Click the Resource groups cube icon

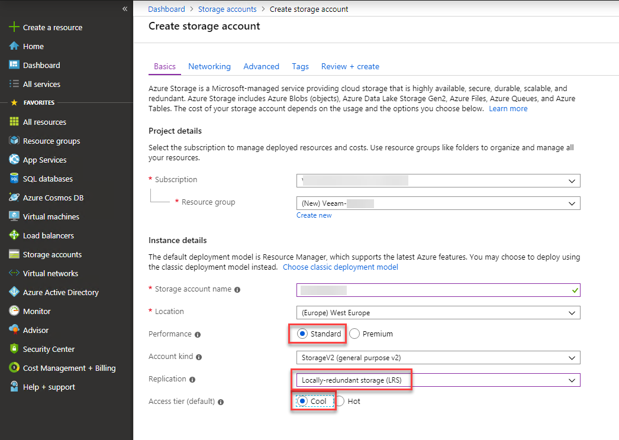[x=14, y=141]
